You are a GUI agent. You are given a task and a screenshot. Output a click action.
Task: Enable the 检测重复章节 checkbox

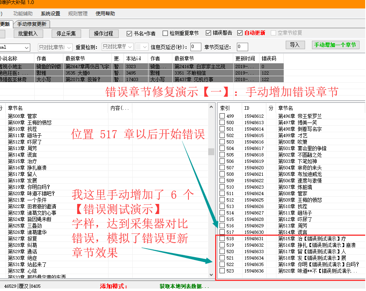click(165, 33)
